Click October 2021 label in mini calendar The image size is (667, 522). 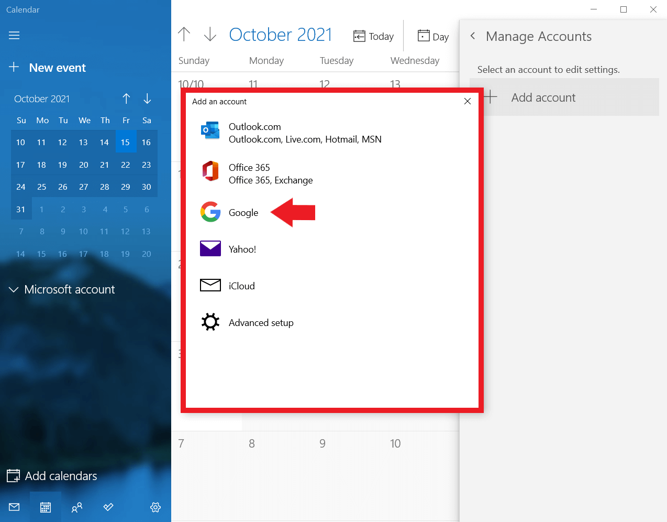click(42, 99)
